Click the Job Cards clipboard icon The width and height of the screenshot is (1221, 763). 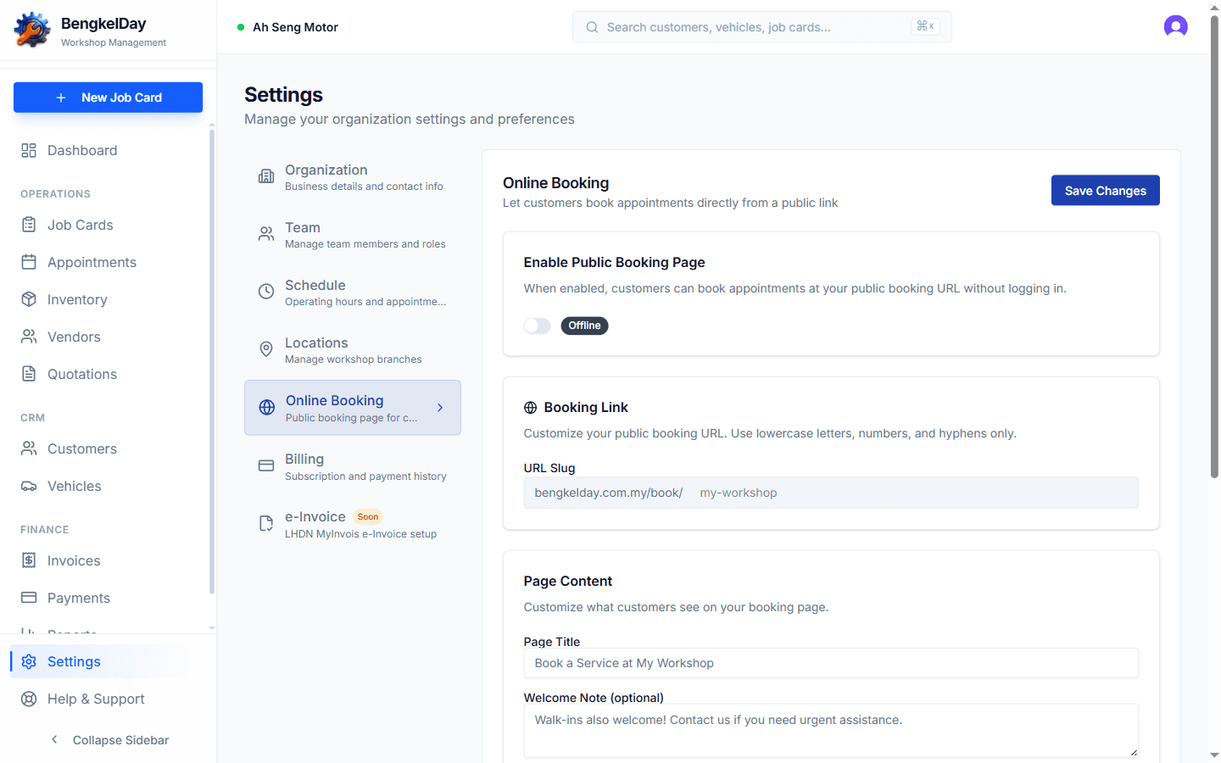[x=29, y=225]
